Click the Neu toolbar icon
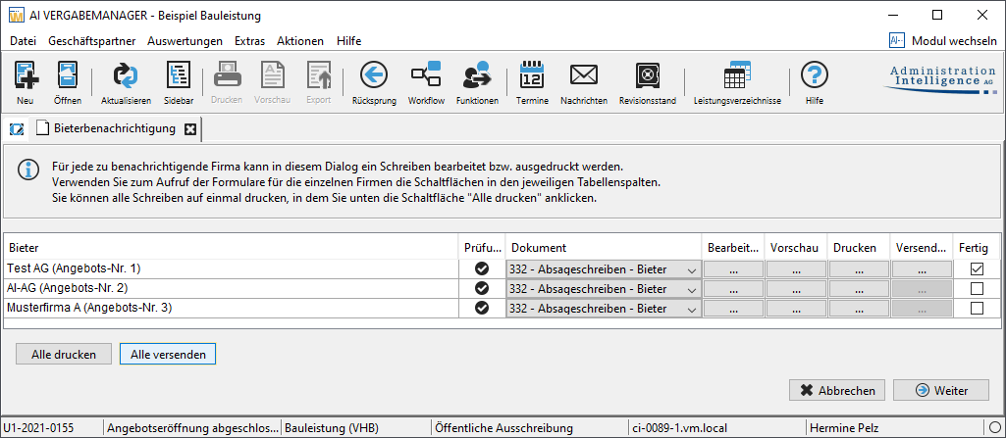This screenshot has height=438, width=1006. (x=26, y=76)
